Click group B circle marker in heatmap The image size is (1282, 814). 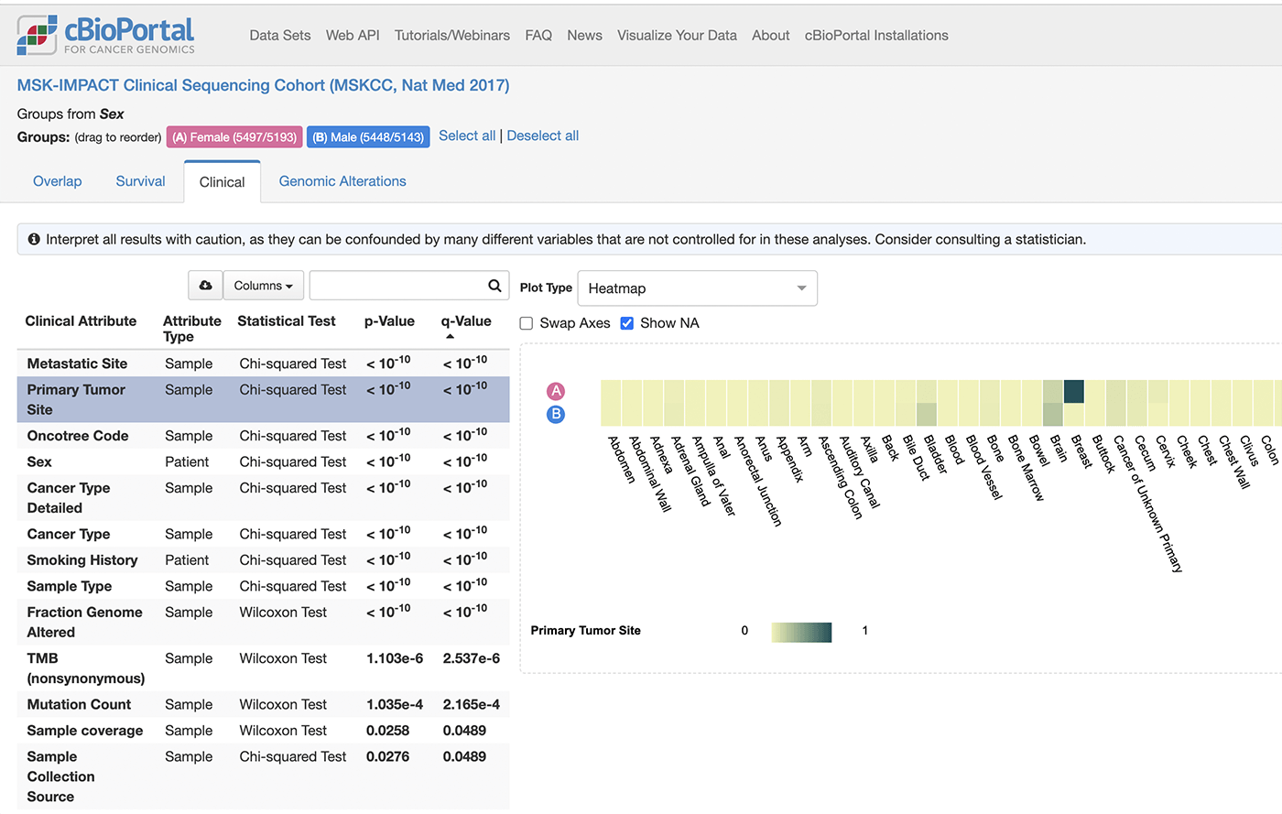pos(556,415)
